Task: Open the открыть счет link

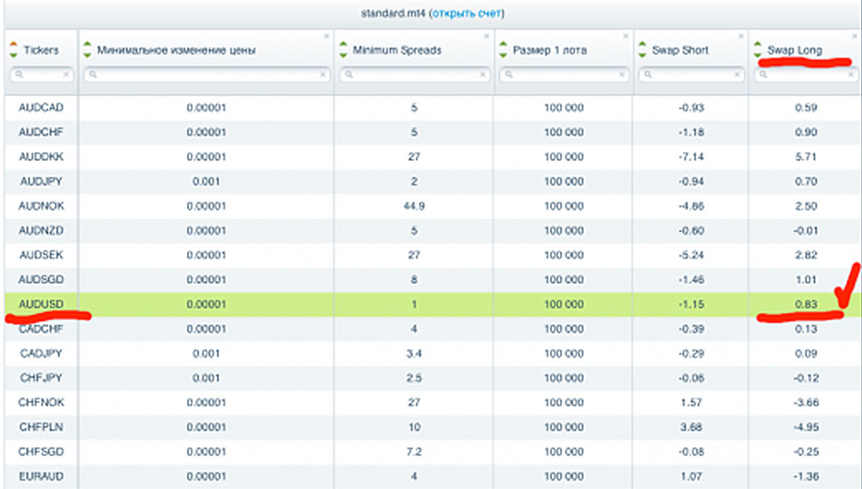Action: click(467, 13)
